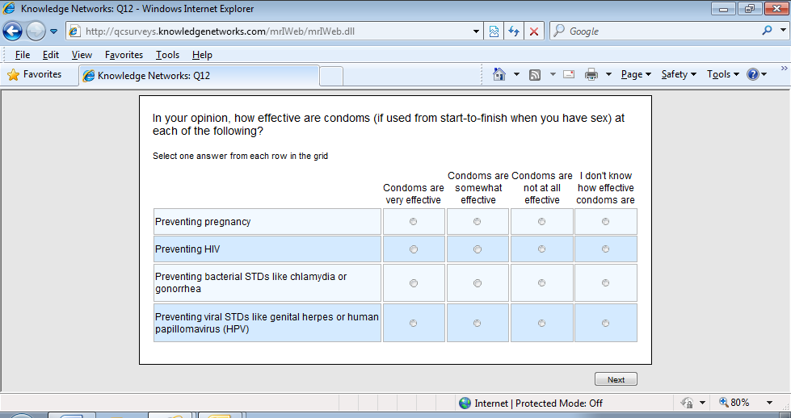Select don't know for viral STDs row
791x418 pixels.
coord(605,324)
